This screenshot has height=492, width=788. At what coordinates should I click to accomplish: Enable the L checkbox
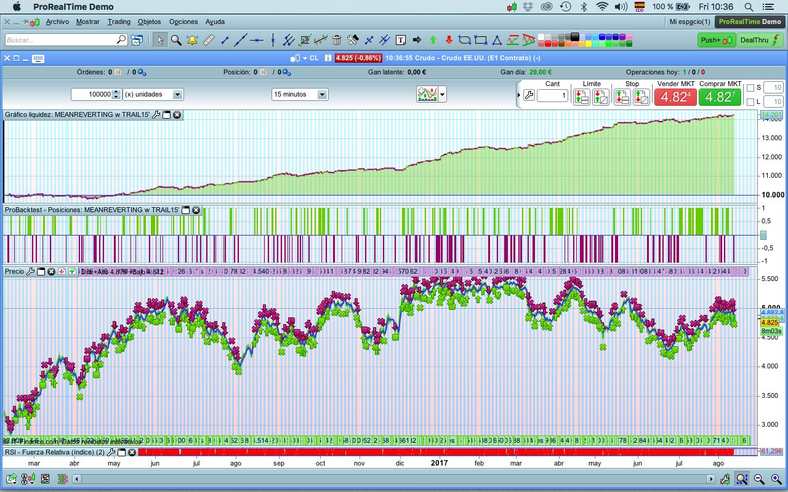tap(750, 101)
